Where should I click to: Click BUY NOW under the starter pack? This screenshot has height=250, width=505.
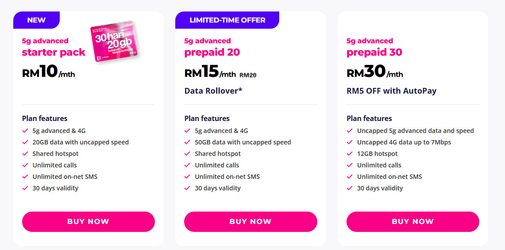[88, 222]
